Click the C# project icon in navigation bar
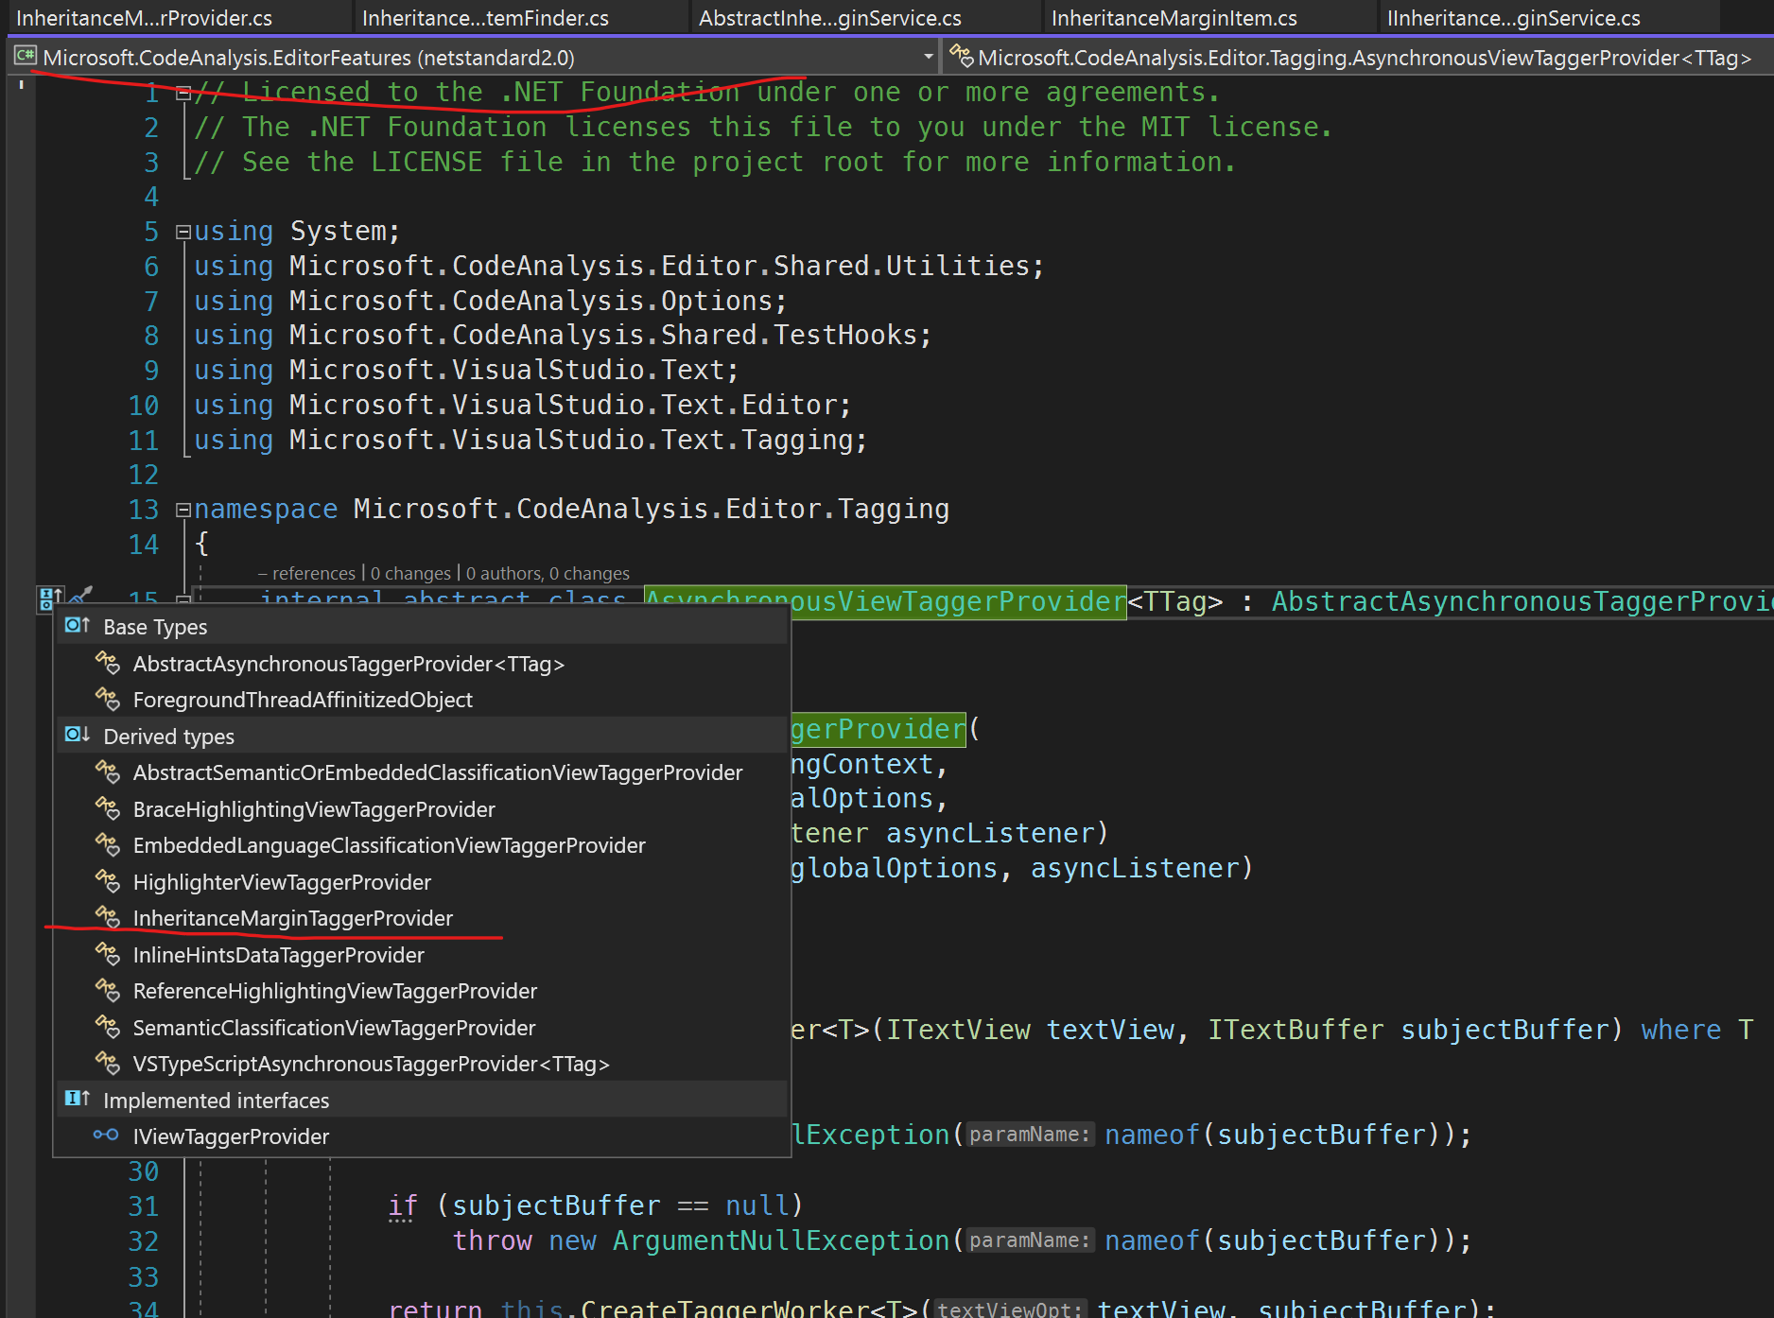The height and width of the screenshot is (1318, 1774). point(25,57)
